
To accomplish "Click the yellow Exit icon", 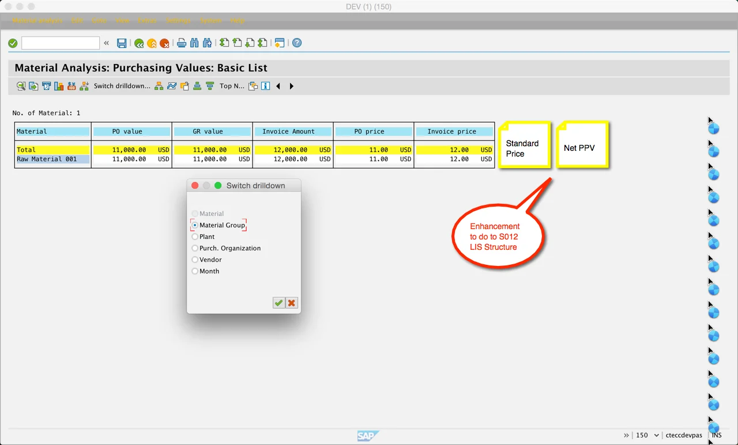I will coord(152,43).
